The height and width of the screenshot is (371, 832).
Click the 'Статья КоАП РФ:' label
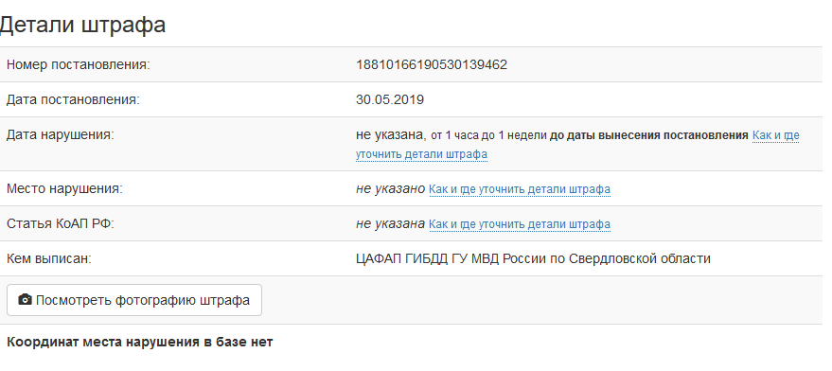pos(61,224)
